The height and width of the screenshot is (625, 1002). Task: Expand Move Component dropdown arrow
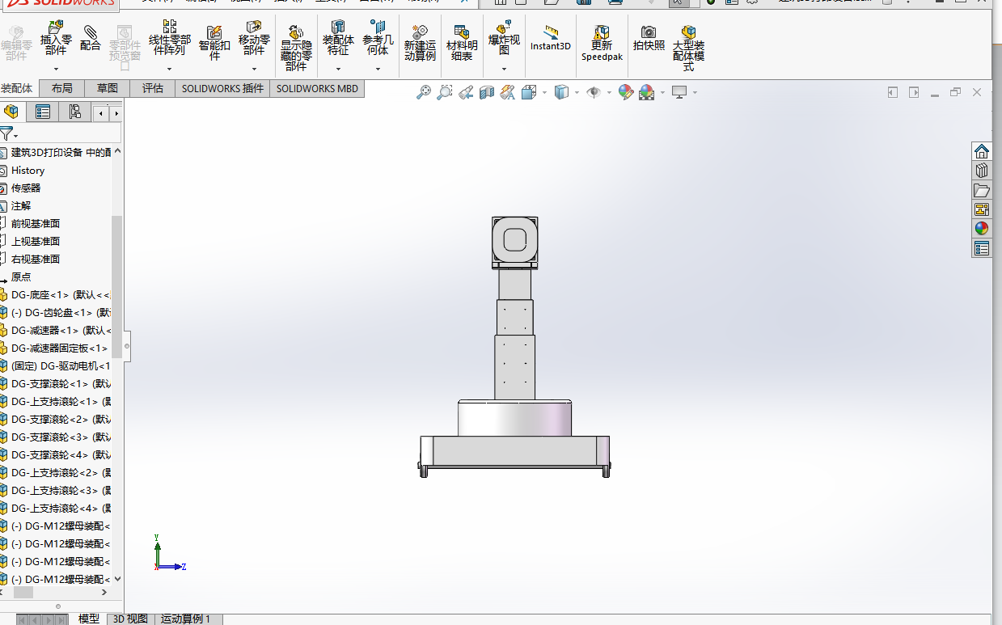coord(254,69)
